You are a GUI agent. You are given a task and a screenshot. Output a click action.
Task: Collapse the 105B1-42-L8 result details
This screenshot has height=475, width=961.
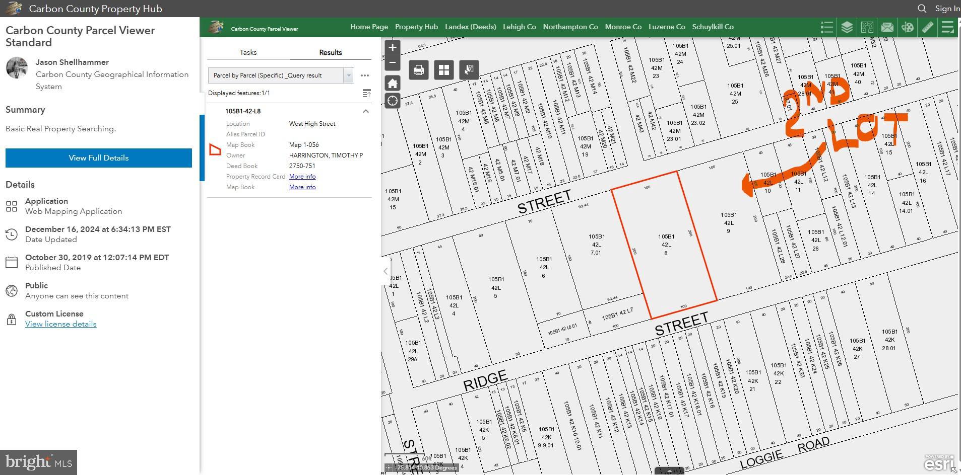(366, 111)
